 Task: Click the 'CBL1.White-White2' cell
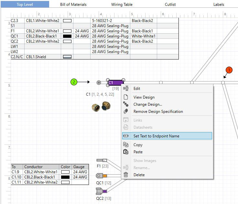click(43, 21)
